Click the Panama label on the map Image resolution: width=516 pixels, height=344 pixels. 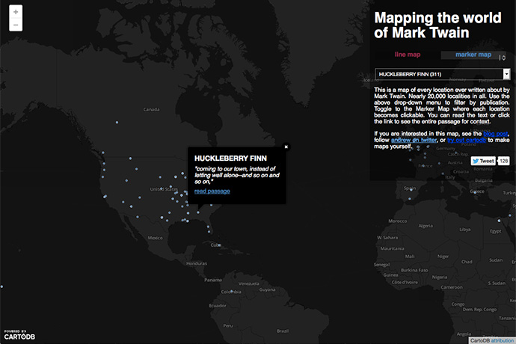pos(213,280)
